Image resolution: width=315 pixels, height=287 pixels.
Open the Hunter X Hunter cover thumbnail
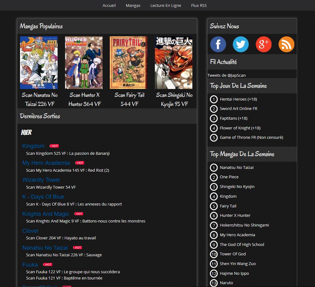(84, 63)
